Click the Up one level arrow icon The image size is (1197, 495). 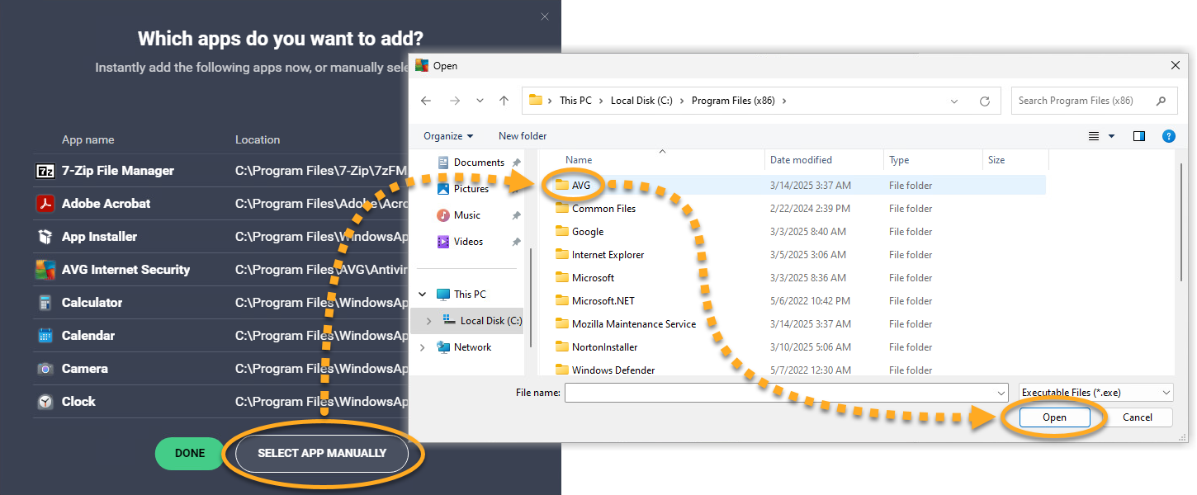point(504,101)
